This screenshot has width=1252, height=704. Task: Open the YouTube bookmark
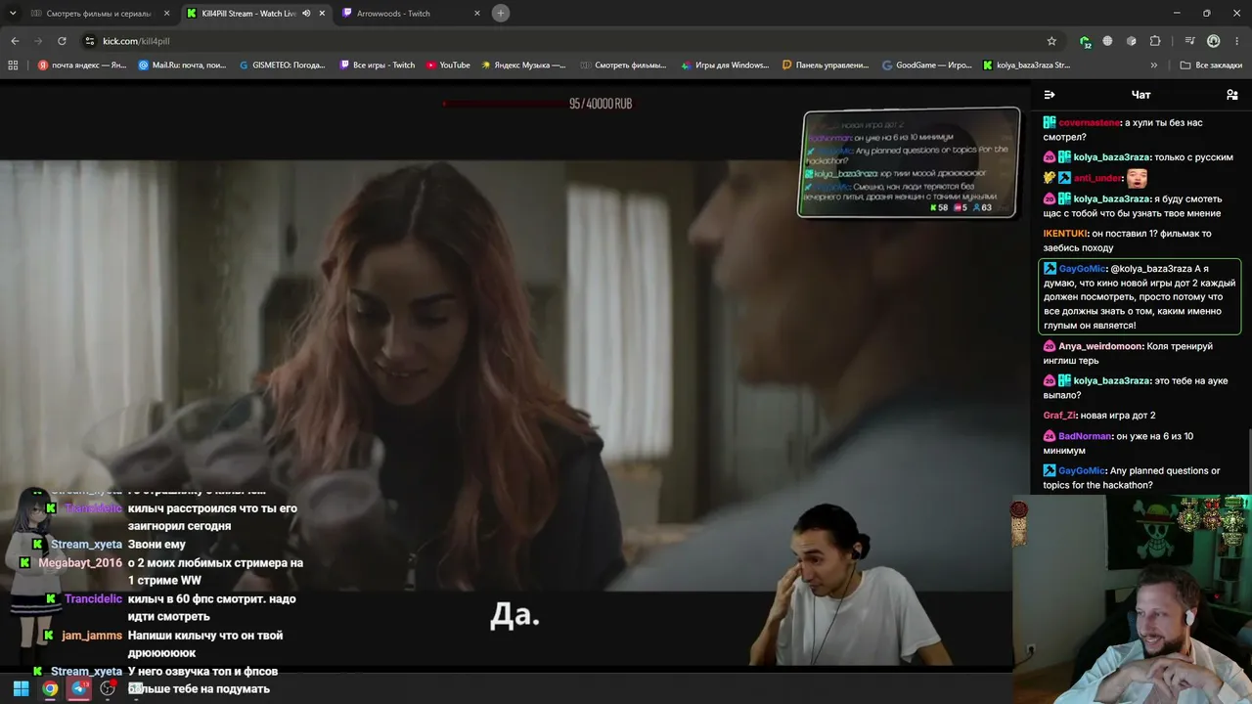click(x=448, y=66)
